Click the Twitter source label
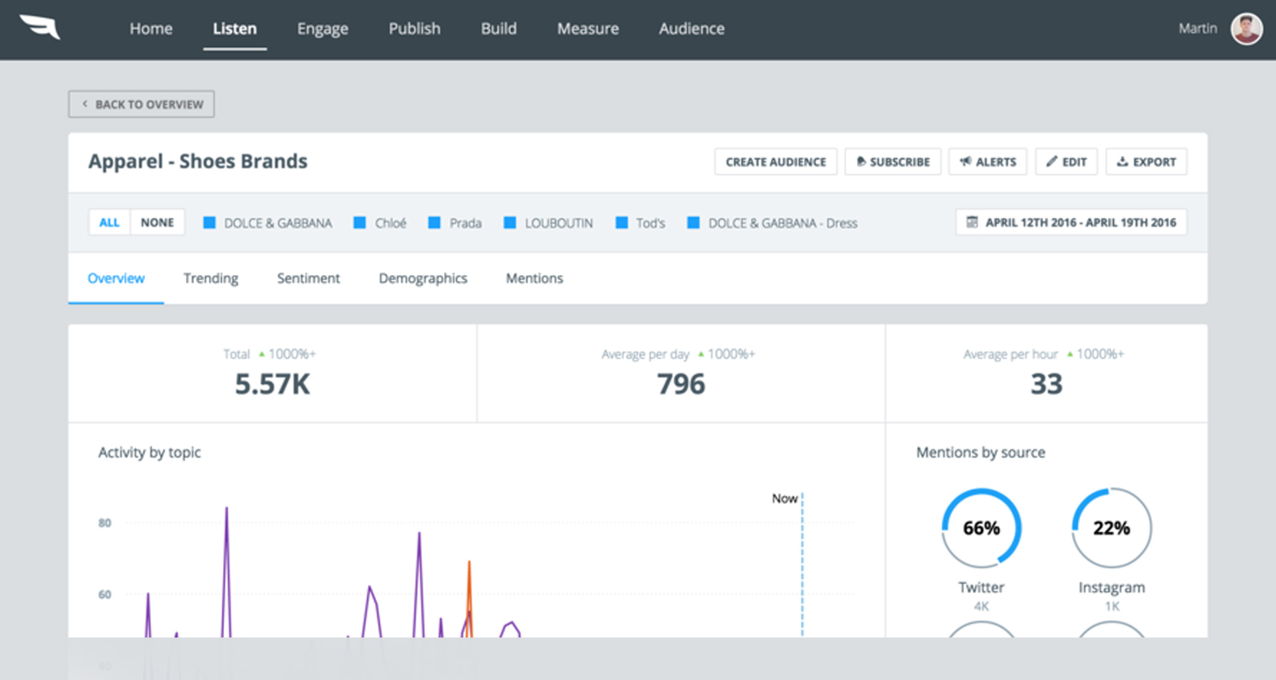Viewport: 1276px width, 680px height. pos(982,587)
